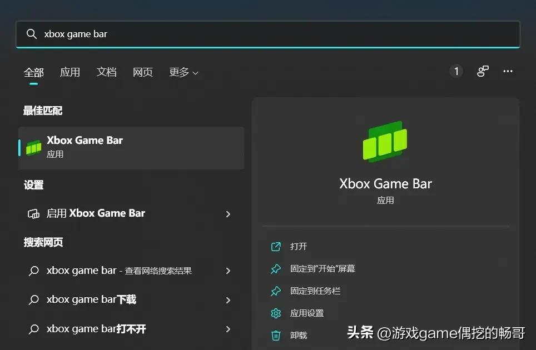Click pin icon beside 固定到任务栏
536x350 pixels.
[276, 291]
